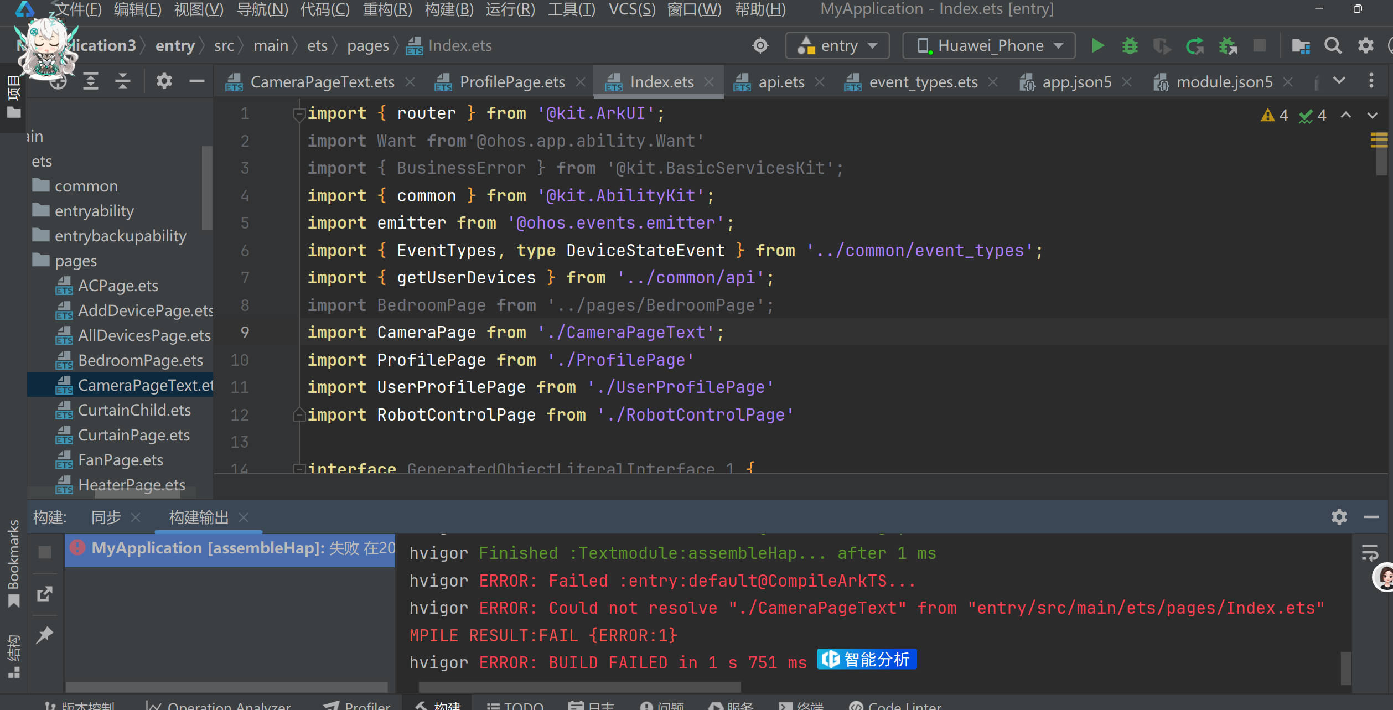Close the api.ets tab
This screenshot has width=1393, height=710.
pos(820,82)
